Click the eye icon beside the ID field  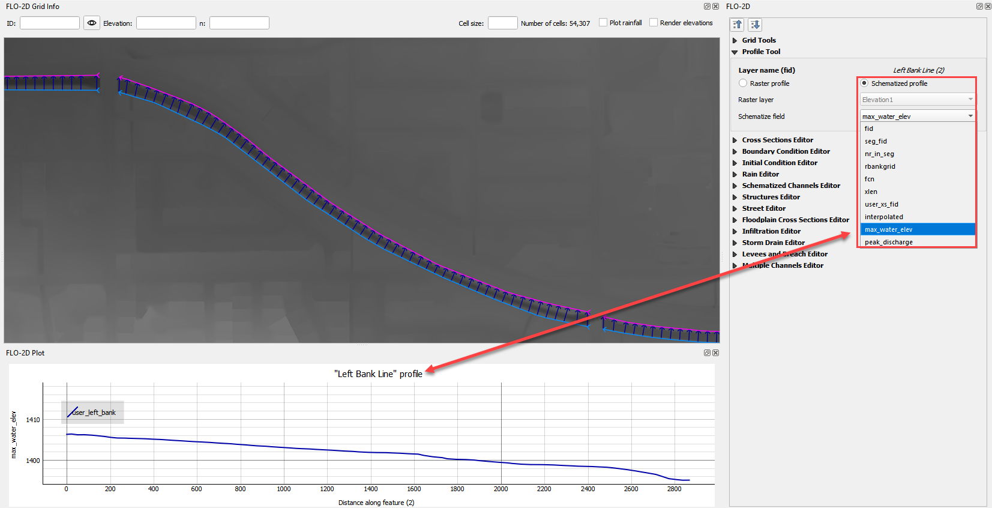[x=91, y=23]
